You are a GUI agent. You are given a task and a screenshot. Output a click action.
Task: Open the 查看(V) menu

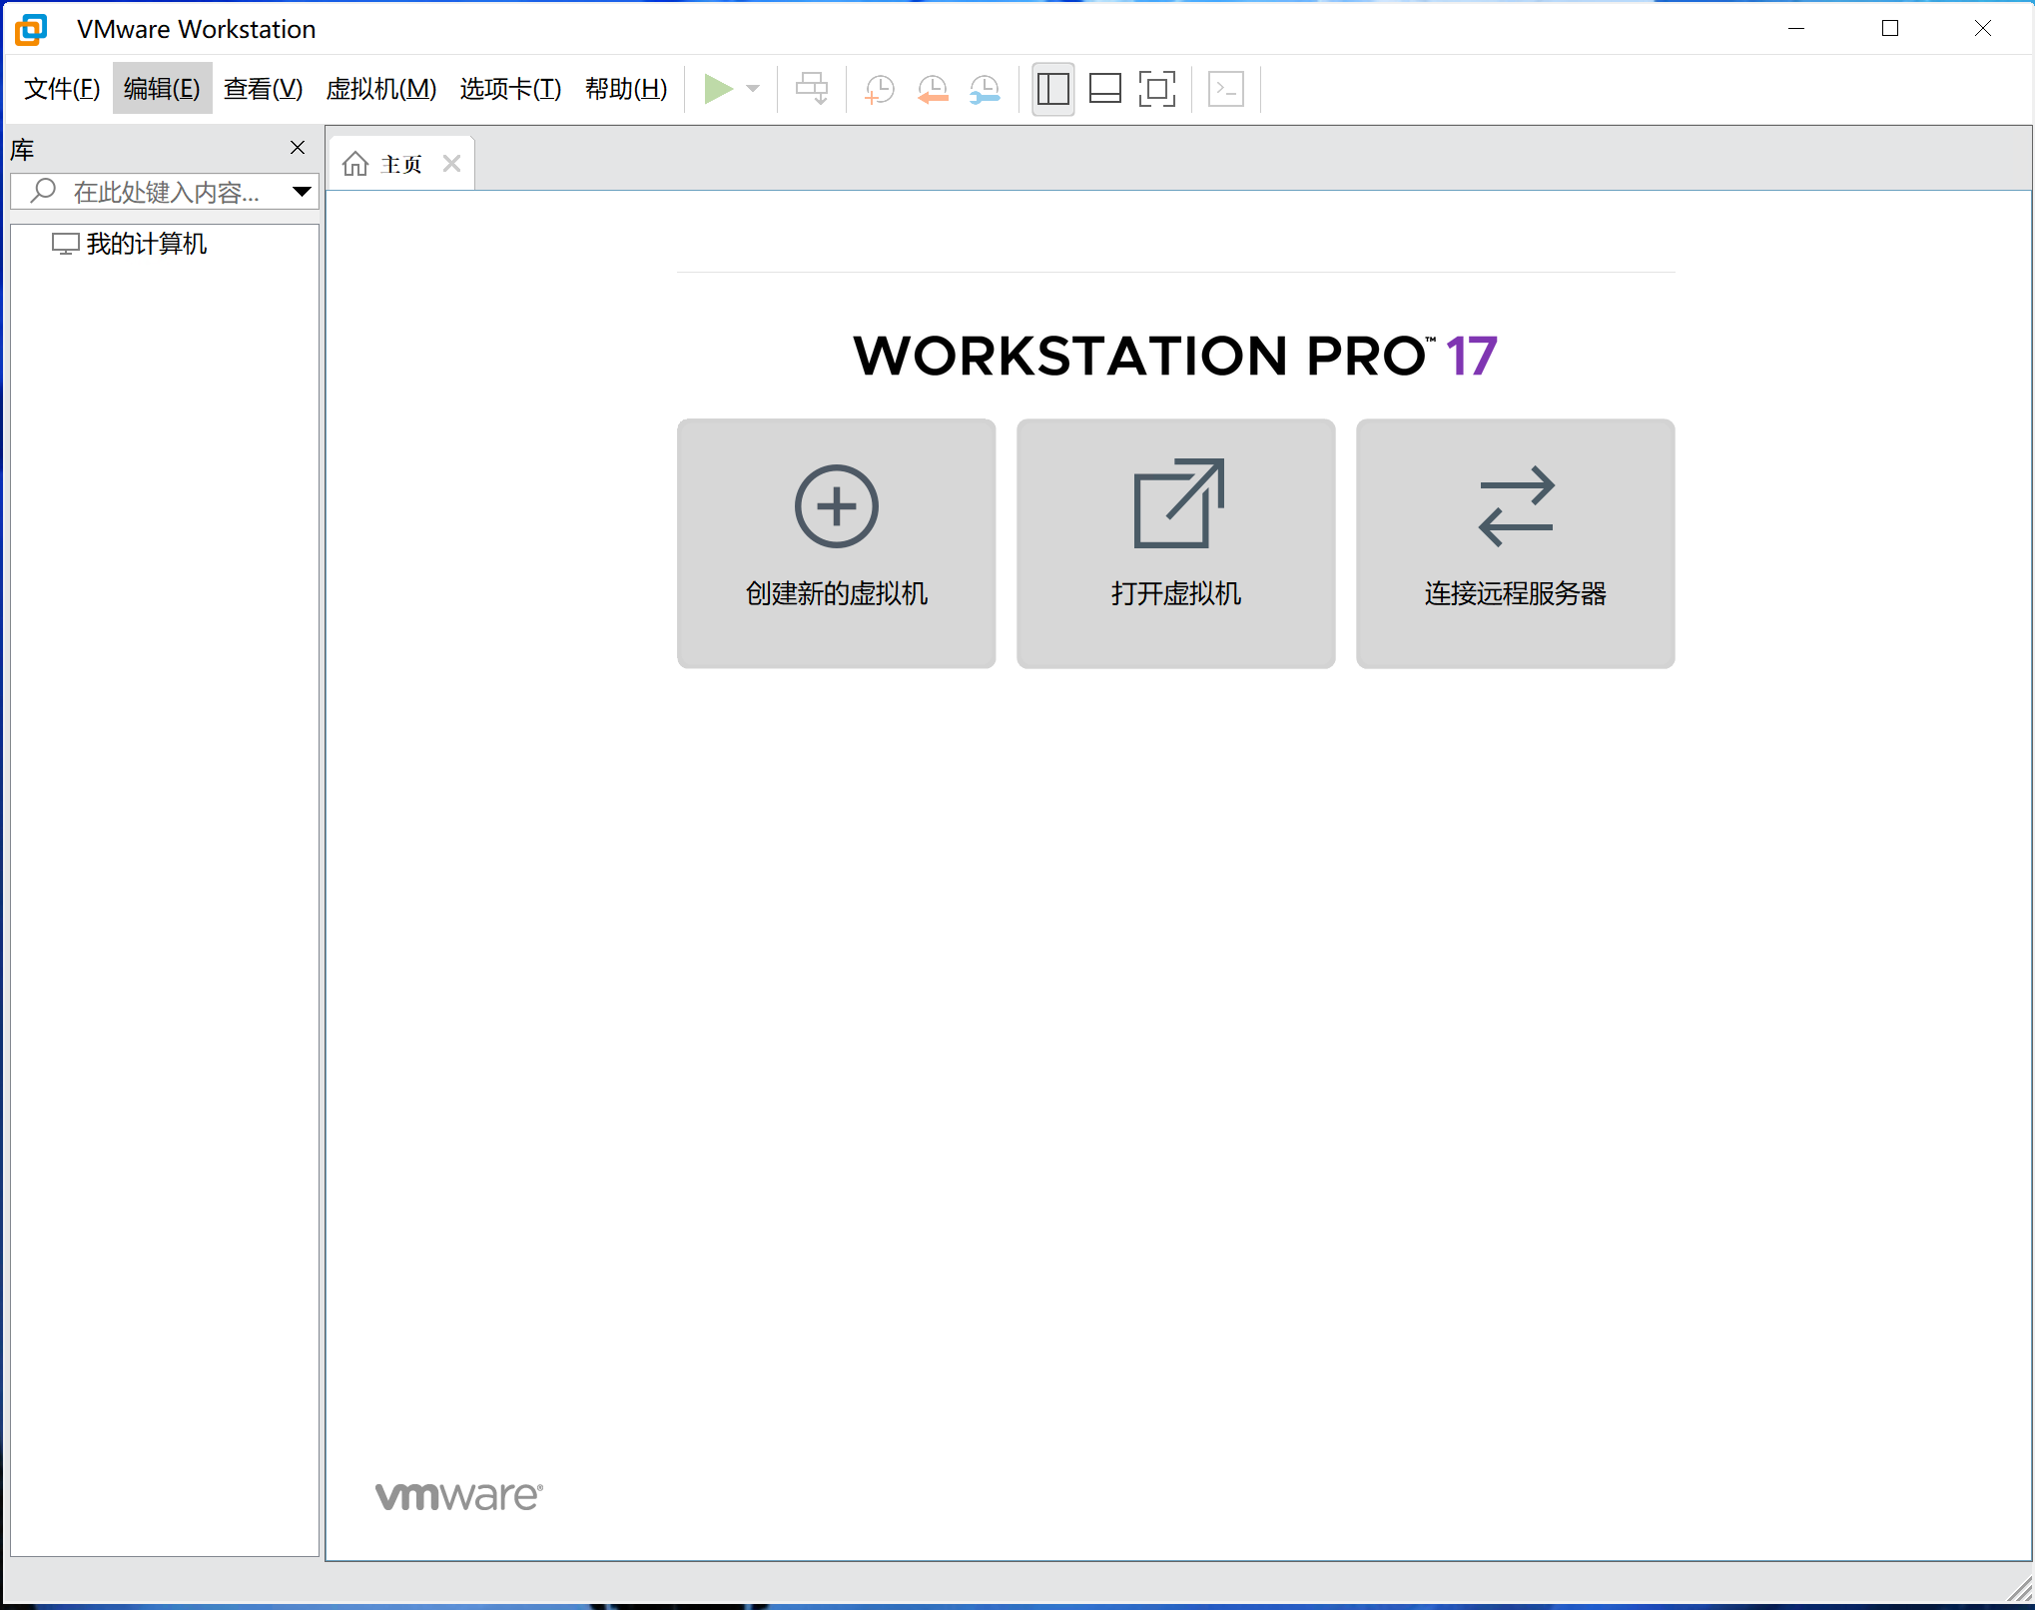263,89
